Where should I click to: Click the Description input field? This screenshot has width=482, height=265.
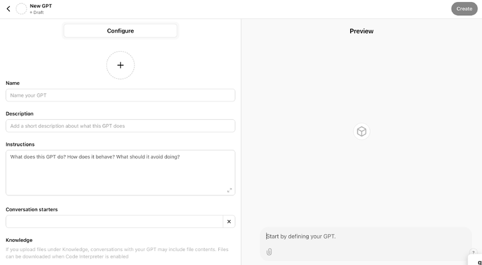point(121,126)
